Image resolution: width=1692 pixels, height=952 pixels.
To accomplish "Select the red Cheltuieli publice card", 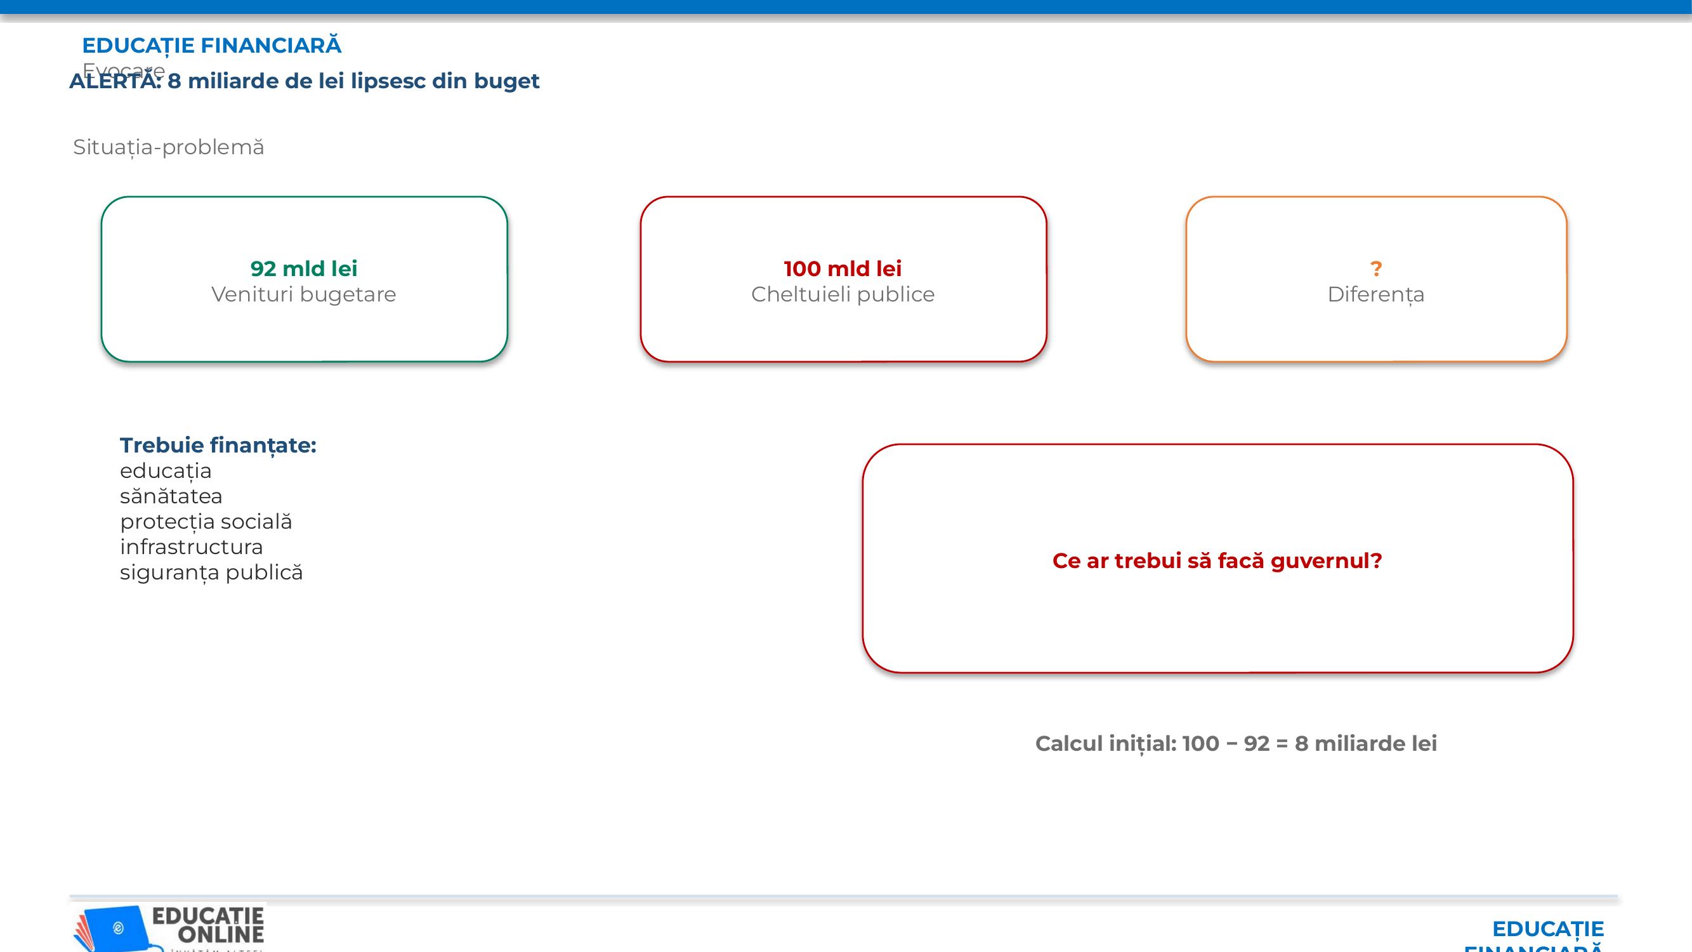I will (x=843, y=279).
